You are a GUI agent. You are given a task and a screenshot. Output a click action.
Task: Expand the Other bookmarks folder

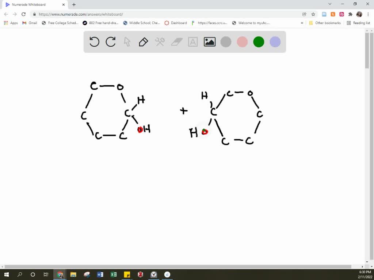coord(325,23)
